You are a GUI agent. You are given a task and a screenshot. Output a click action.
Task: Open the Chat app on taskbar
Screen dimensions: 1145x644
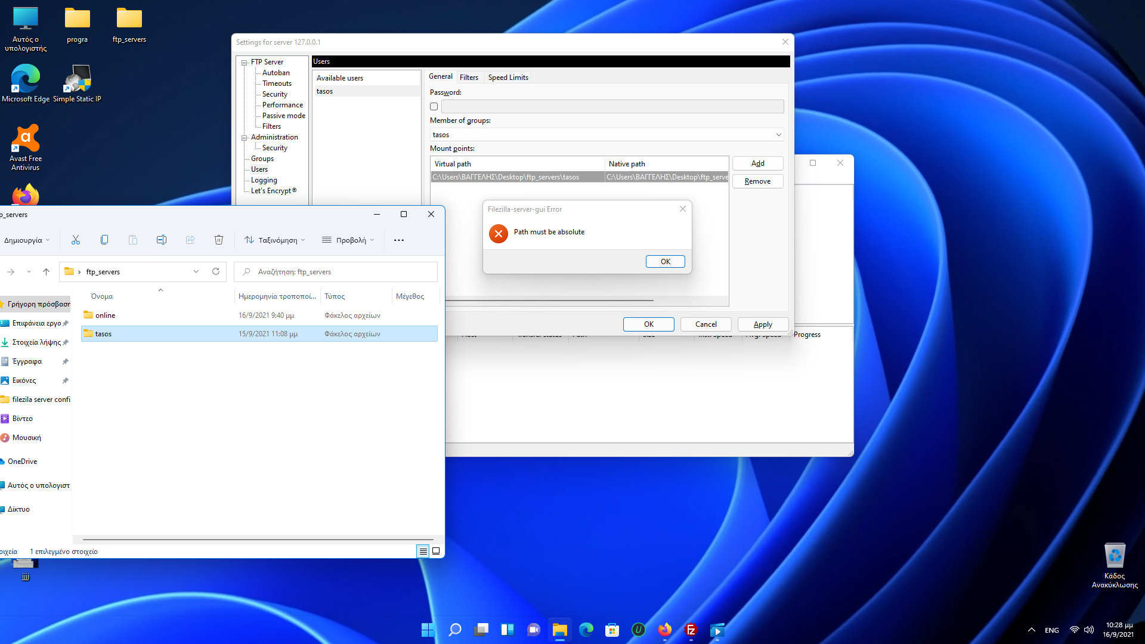(534, 630)
